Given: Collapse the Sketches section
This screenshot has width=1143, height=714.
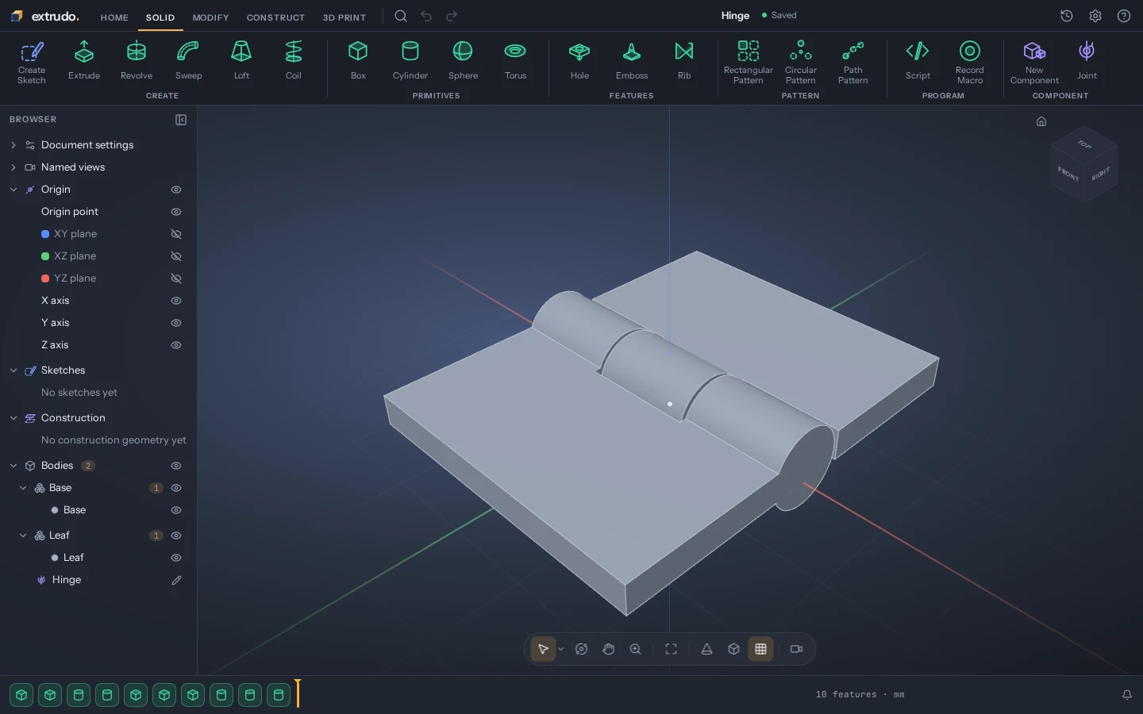Looking at the screenshot, I should coord(13,370).
